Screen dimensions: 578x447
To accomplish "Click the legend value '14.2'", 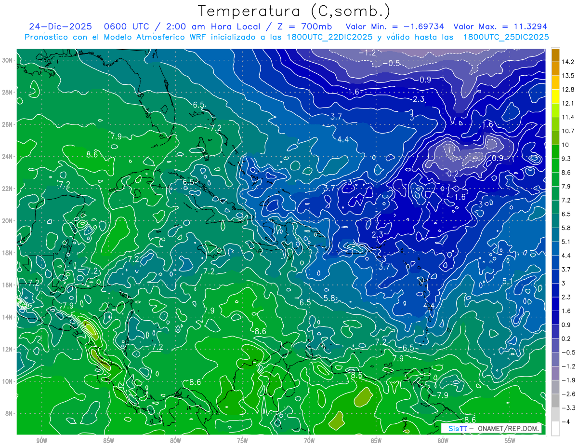I will point(568,62).
